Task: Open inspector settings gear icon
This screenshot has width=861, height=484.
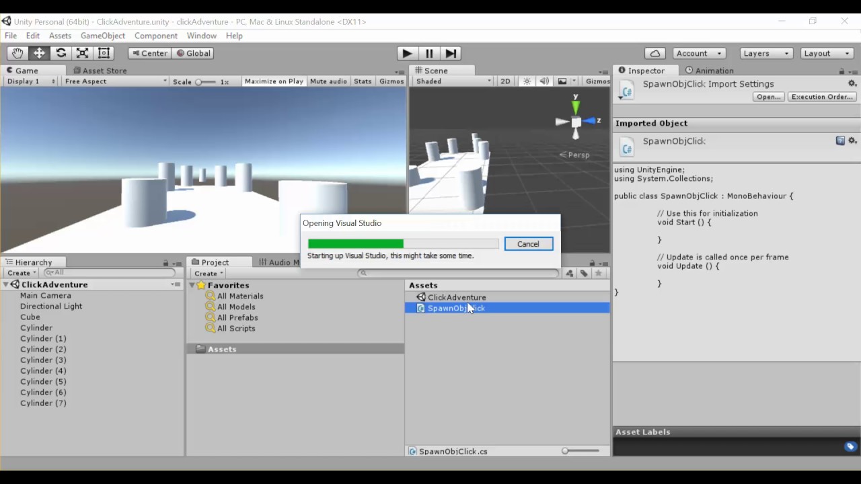Action: (x=852, y=84)
